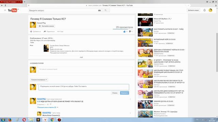Click the reply text 'Жопа Хотел Сказать'
This screenshot has height=122, width=218.
point(51,115)
